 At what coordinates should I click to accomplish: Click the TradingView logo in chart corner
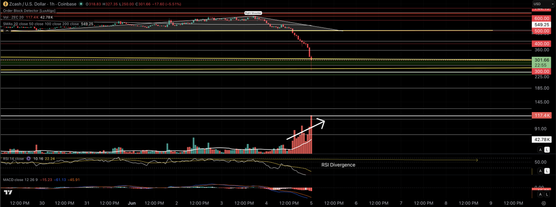pos(8,193)
